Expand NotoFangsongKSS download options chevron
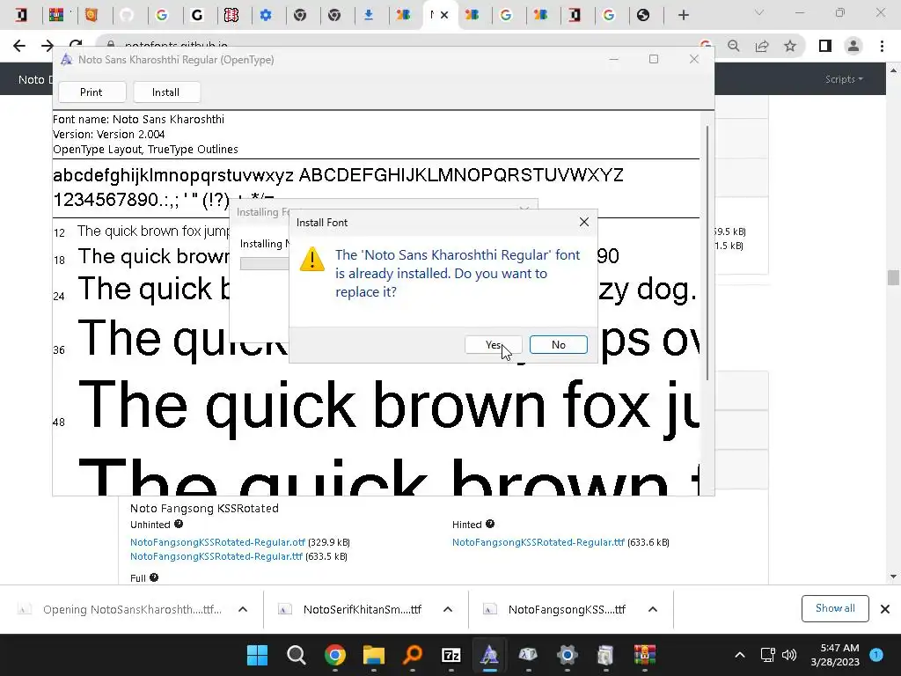 point(652,609)
